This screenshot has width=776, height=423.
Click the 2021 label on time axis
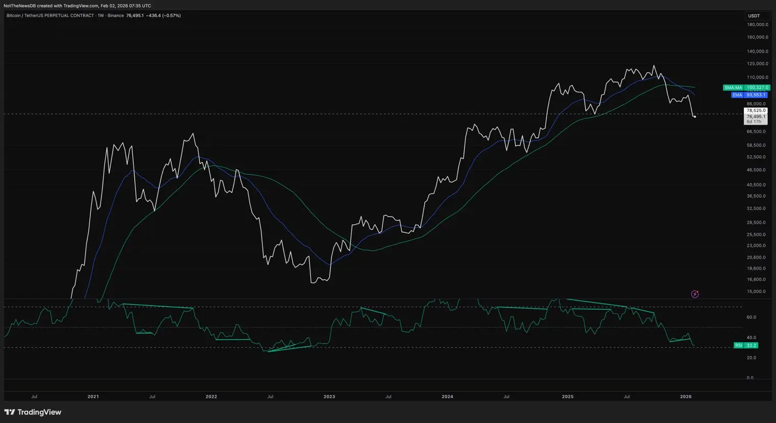(x=93, y=396)
